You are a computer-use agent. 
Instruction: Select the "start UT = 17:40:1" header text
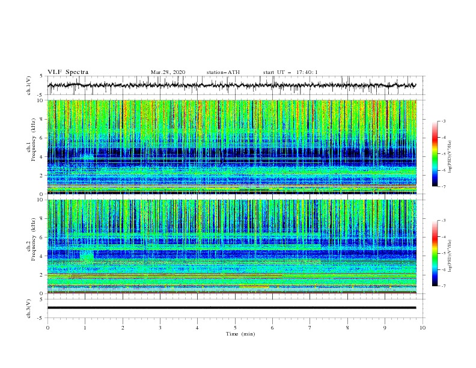290,72
